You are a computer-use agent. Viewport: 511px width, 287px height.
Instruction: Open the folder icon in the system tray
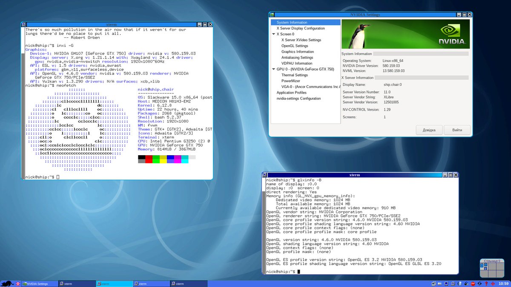439,284
